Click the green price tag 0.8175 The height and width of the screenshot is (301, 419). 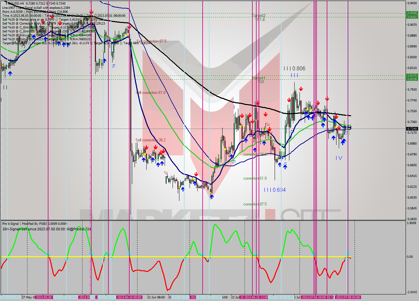tap(412, 76)
